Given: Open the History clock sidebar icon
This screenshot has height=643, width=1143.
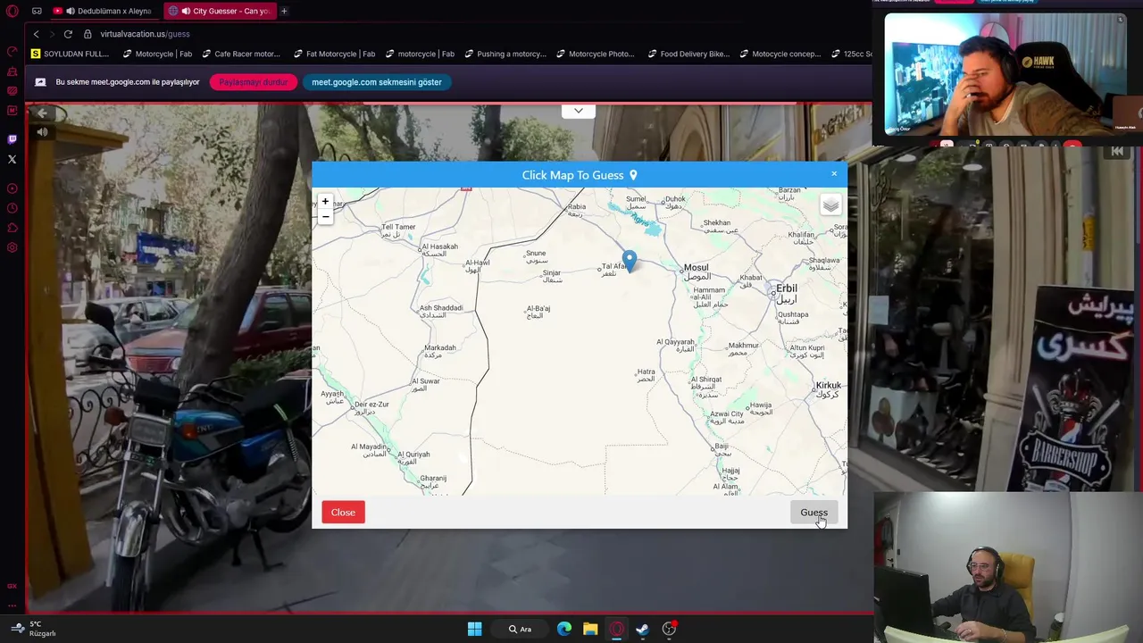Looking at the screenshot, I should [12, 208].
